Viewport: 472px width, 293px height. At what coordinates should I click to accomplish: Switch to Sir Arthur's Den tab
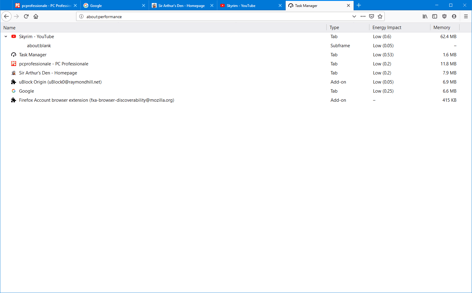pos(181,5)
